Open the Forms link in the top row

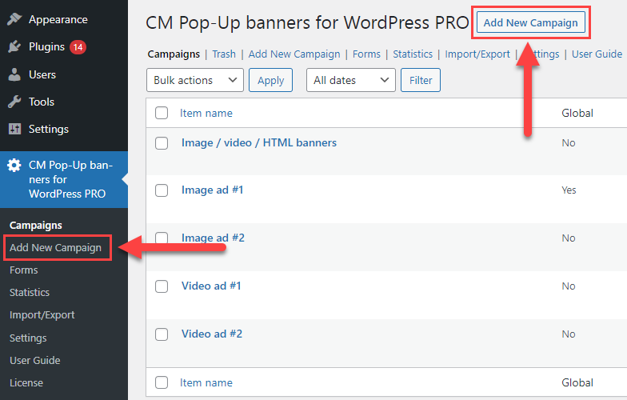[x=366, y=54]
